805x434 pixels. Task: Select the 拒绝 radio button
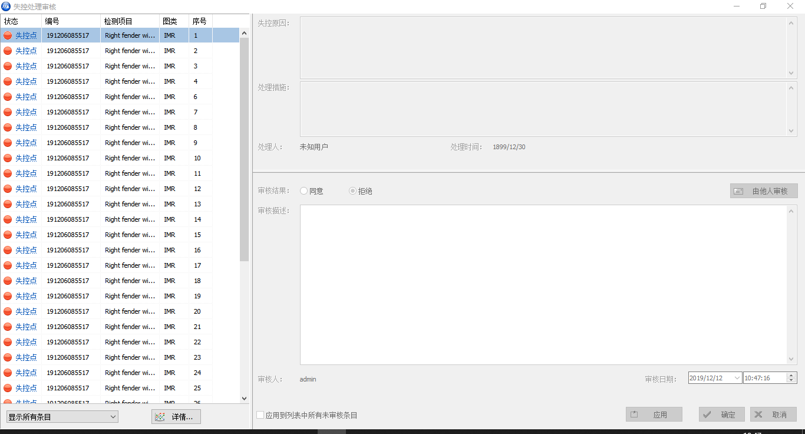tap(353, 191)
